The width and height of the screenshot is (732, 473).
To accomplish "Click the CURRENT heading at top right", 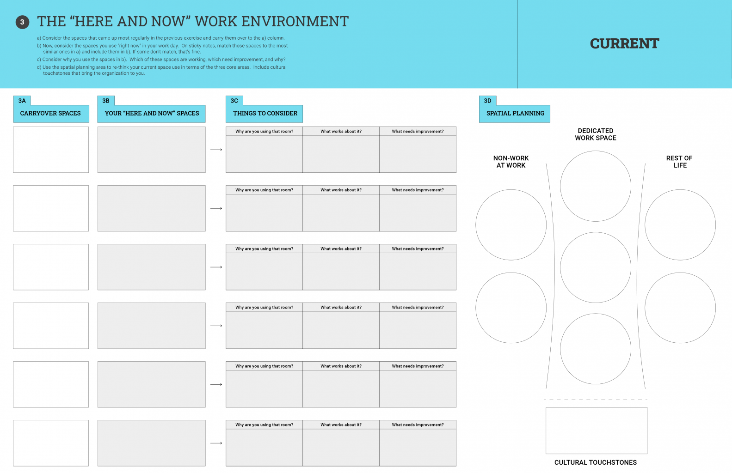I will pos(624,43).
